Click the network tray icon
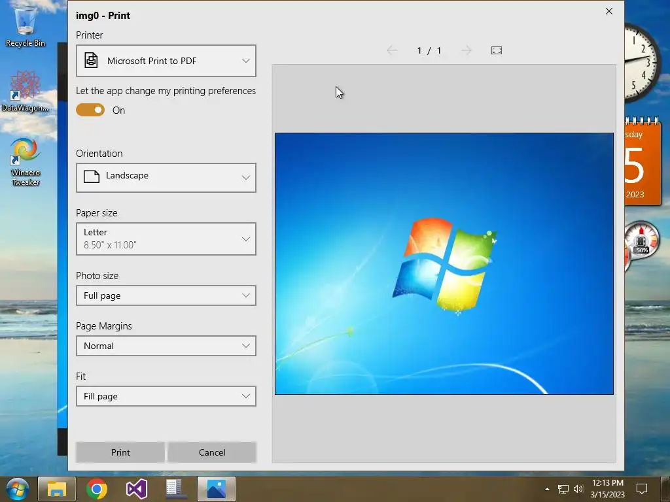 (x=563, y=489)
